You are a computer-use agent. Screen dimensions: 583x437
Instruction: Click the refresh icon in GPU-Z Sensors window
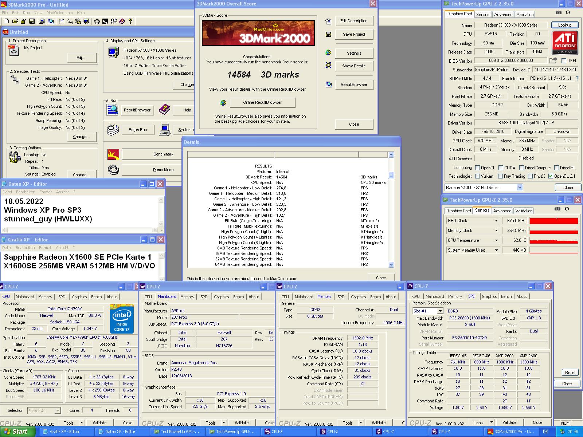pos(567,209)
